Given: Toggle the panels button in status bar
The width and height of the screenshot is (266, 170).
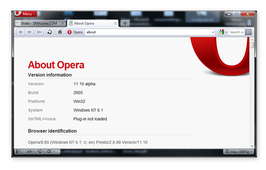Looking at the screenshot, I should click(18, 151).
